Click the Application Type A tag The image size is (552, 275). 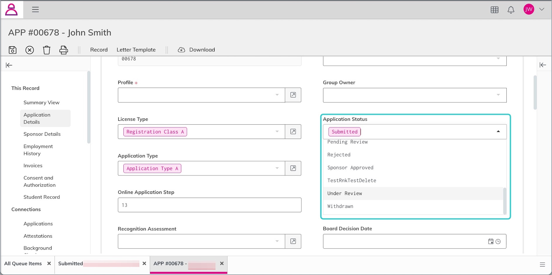pos(152,168)
